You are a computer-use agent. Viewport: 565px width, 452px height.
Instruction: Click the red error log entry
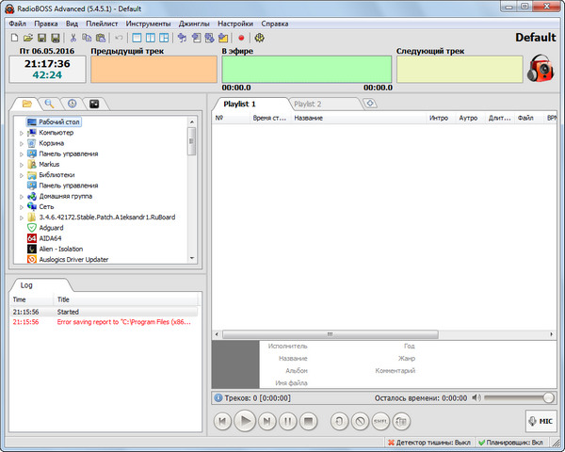122,321
